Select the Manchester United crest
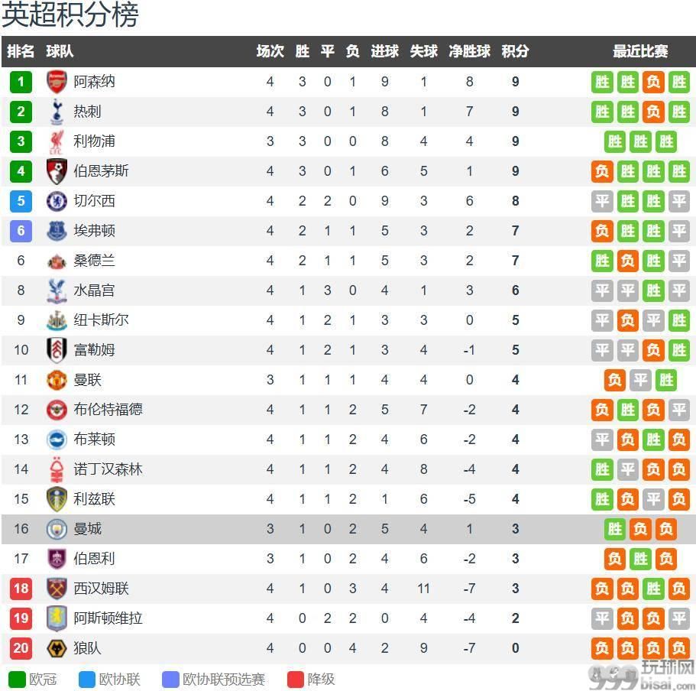This screenshot has height=691, width=696. pos(57,380)
